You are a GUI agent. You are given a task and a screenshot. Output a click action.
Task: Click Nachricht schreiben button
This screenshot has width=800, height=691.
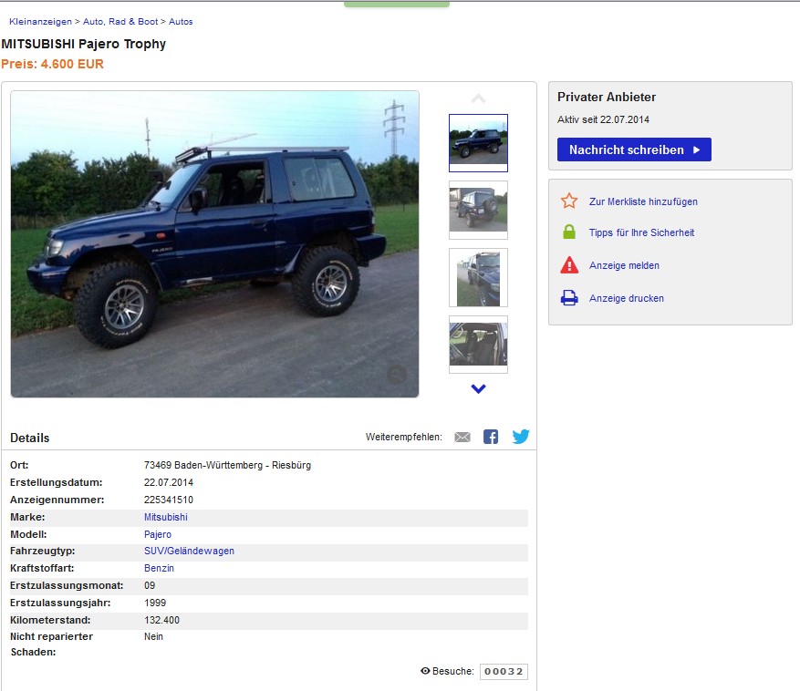pyautogui.click(x=634, y=150)
